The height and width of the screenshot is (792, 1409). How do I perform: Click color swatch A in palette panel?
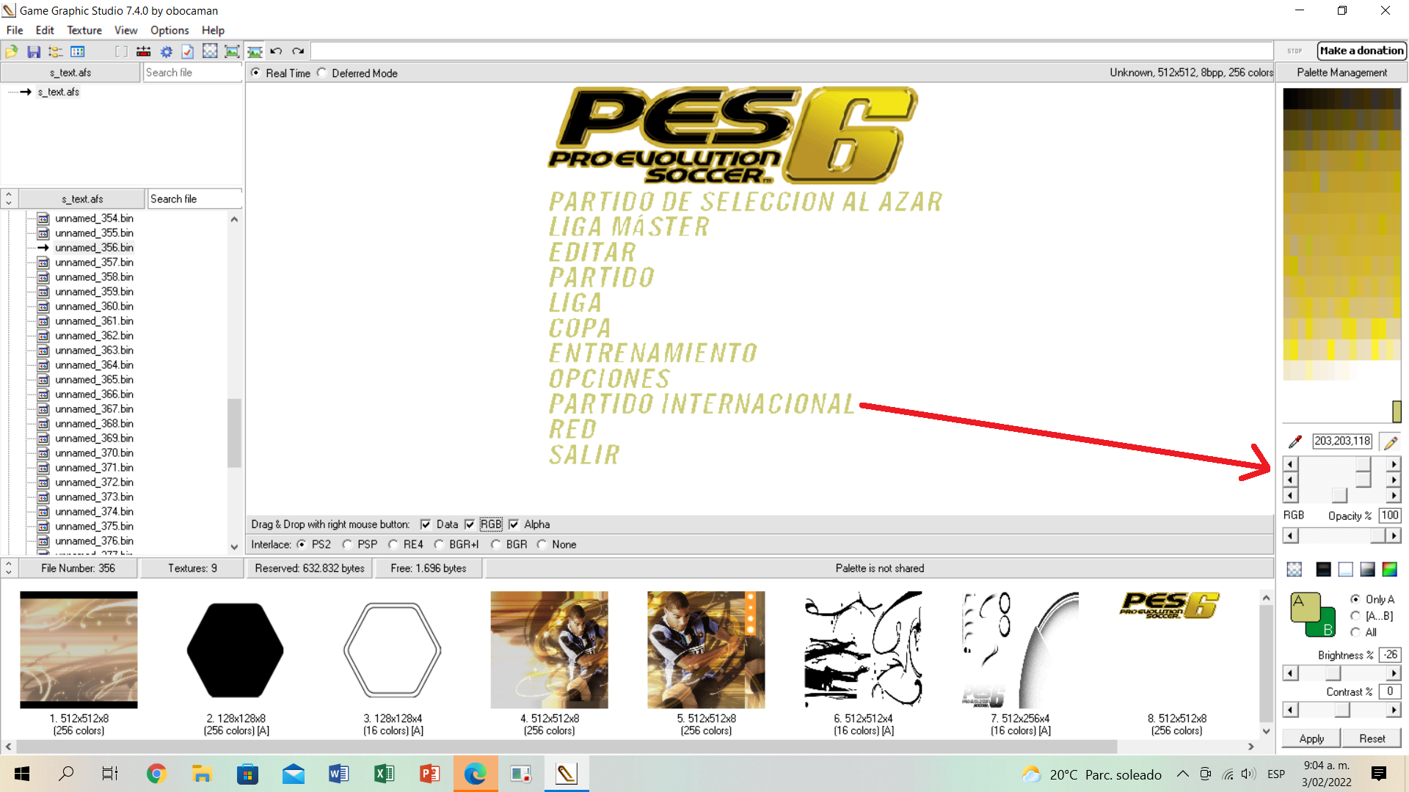(1304, 607)
